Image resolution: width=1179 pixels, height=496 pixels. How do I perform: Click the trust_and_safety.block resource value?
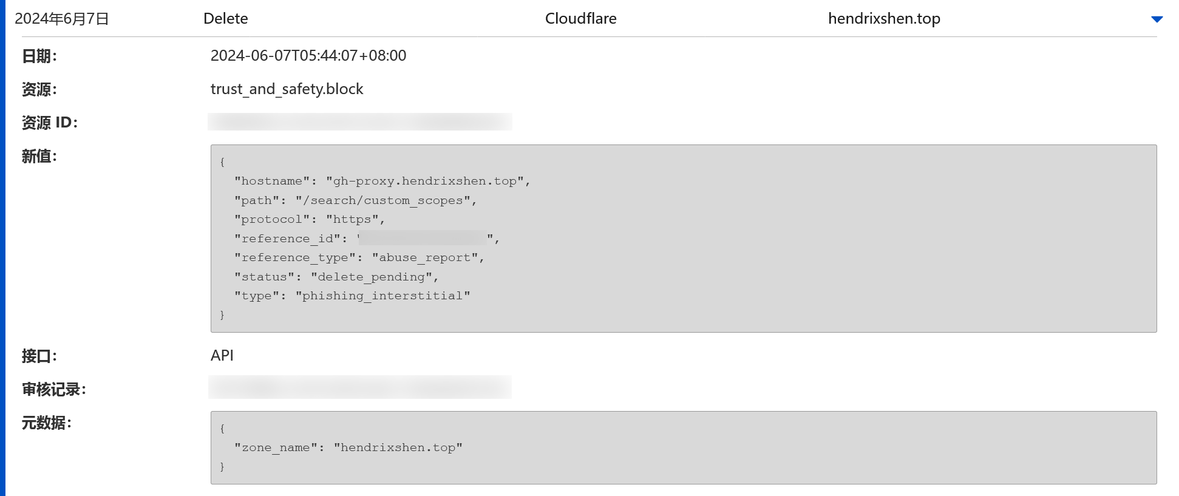pos(287,89)
